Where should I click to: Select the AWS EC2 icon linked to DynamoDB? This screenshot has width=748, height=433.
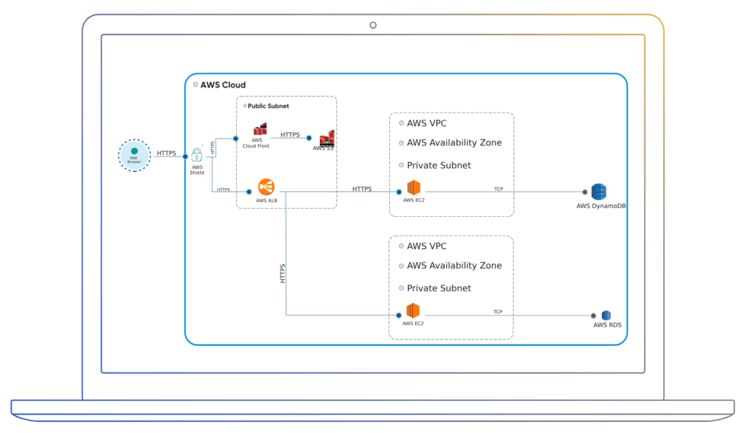(413, 188)
